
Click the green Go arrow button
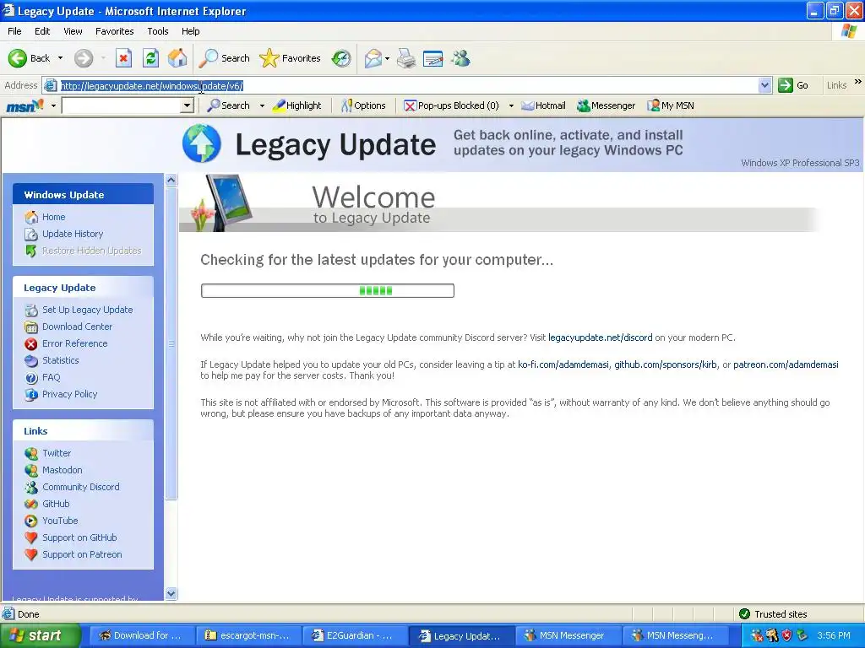793,85
